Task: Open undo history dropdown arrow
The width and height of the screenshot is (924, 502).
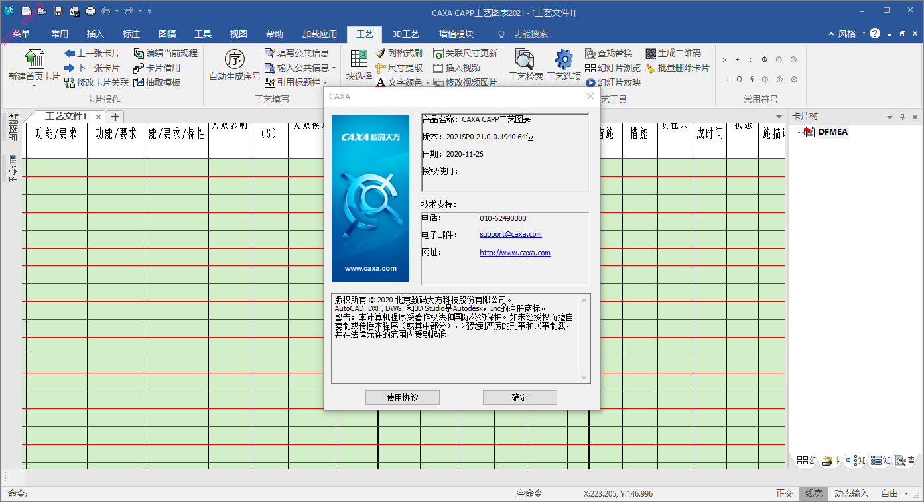Action: [117, 11]
